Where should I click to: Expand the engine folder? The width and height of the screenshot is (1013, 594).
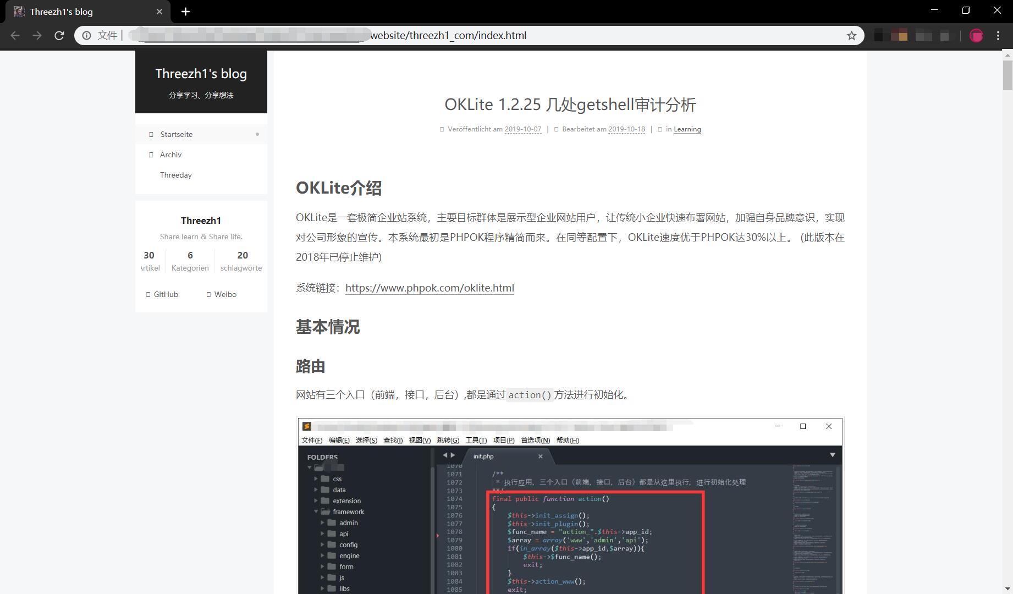[323, 556]
